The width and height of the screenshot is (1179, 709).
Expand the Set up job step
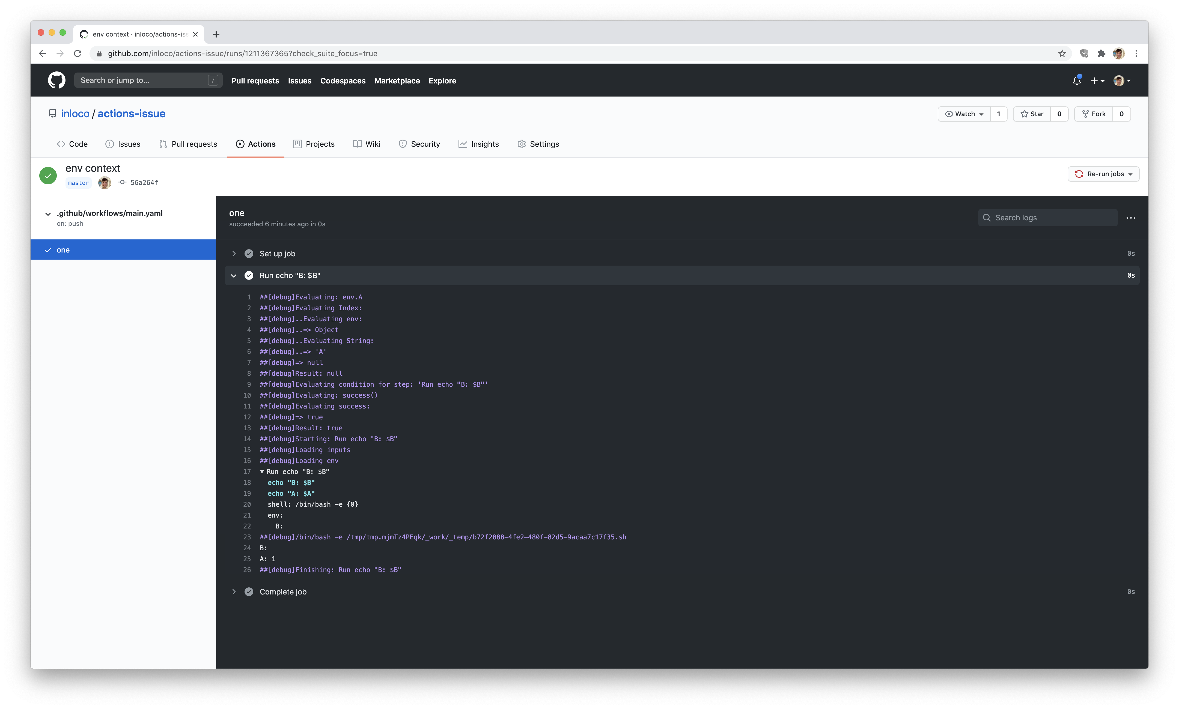pos(234,254)
